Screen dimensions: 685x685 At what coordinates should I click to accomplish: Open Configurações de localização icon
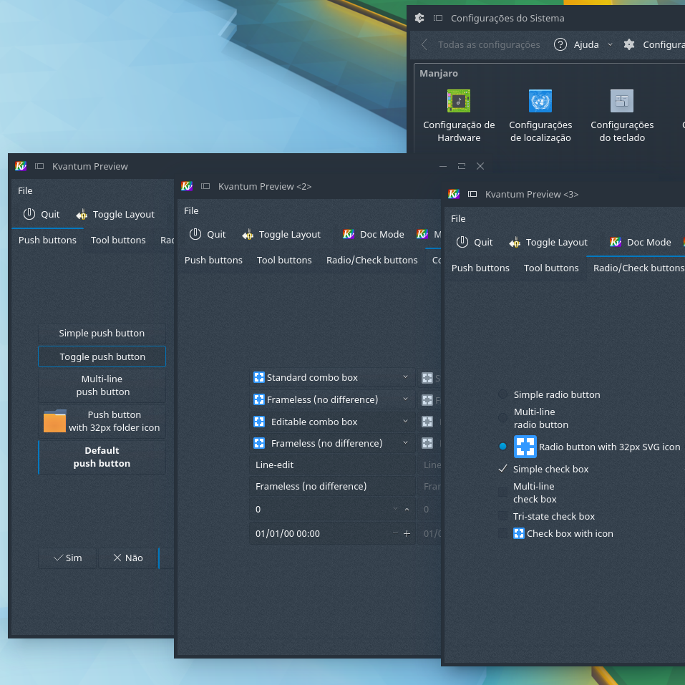coord(540,101)
